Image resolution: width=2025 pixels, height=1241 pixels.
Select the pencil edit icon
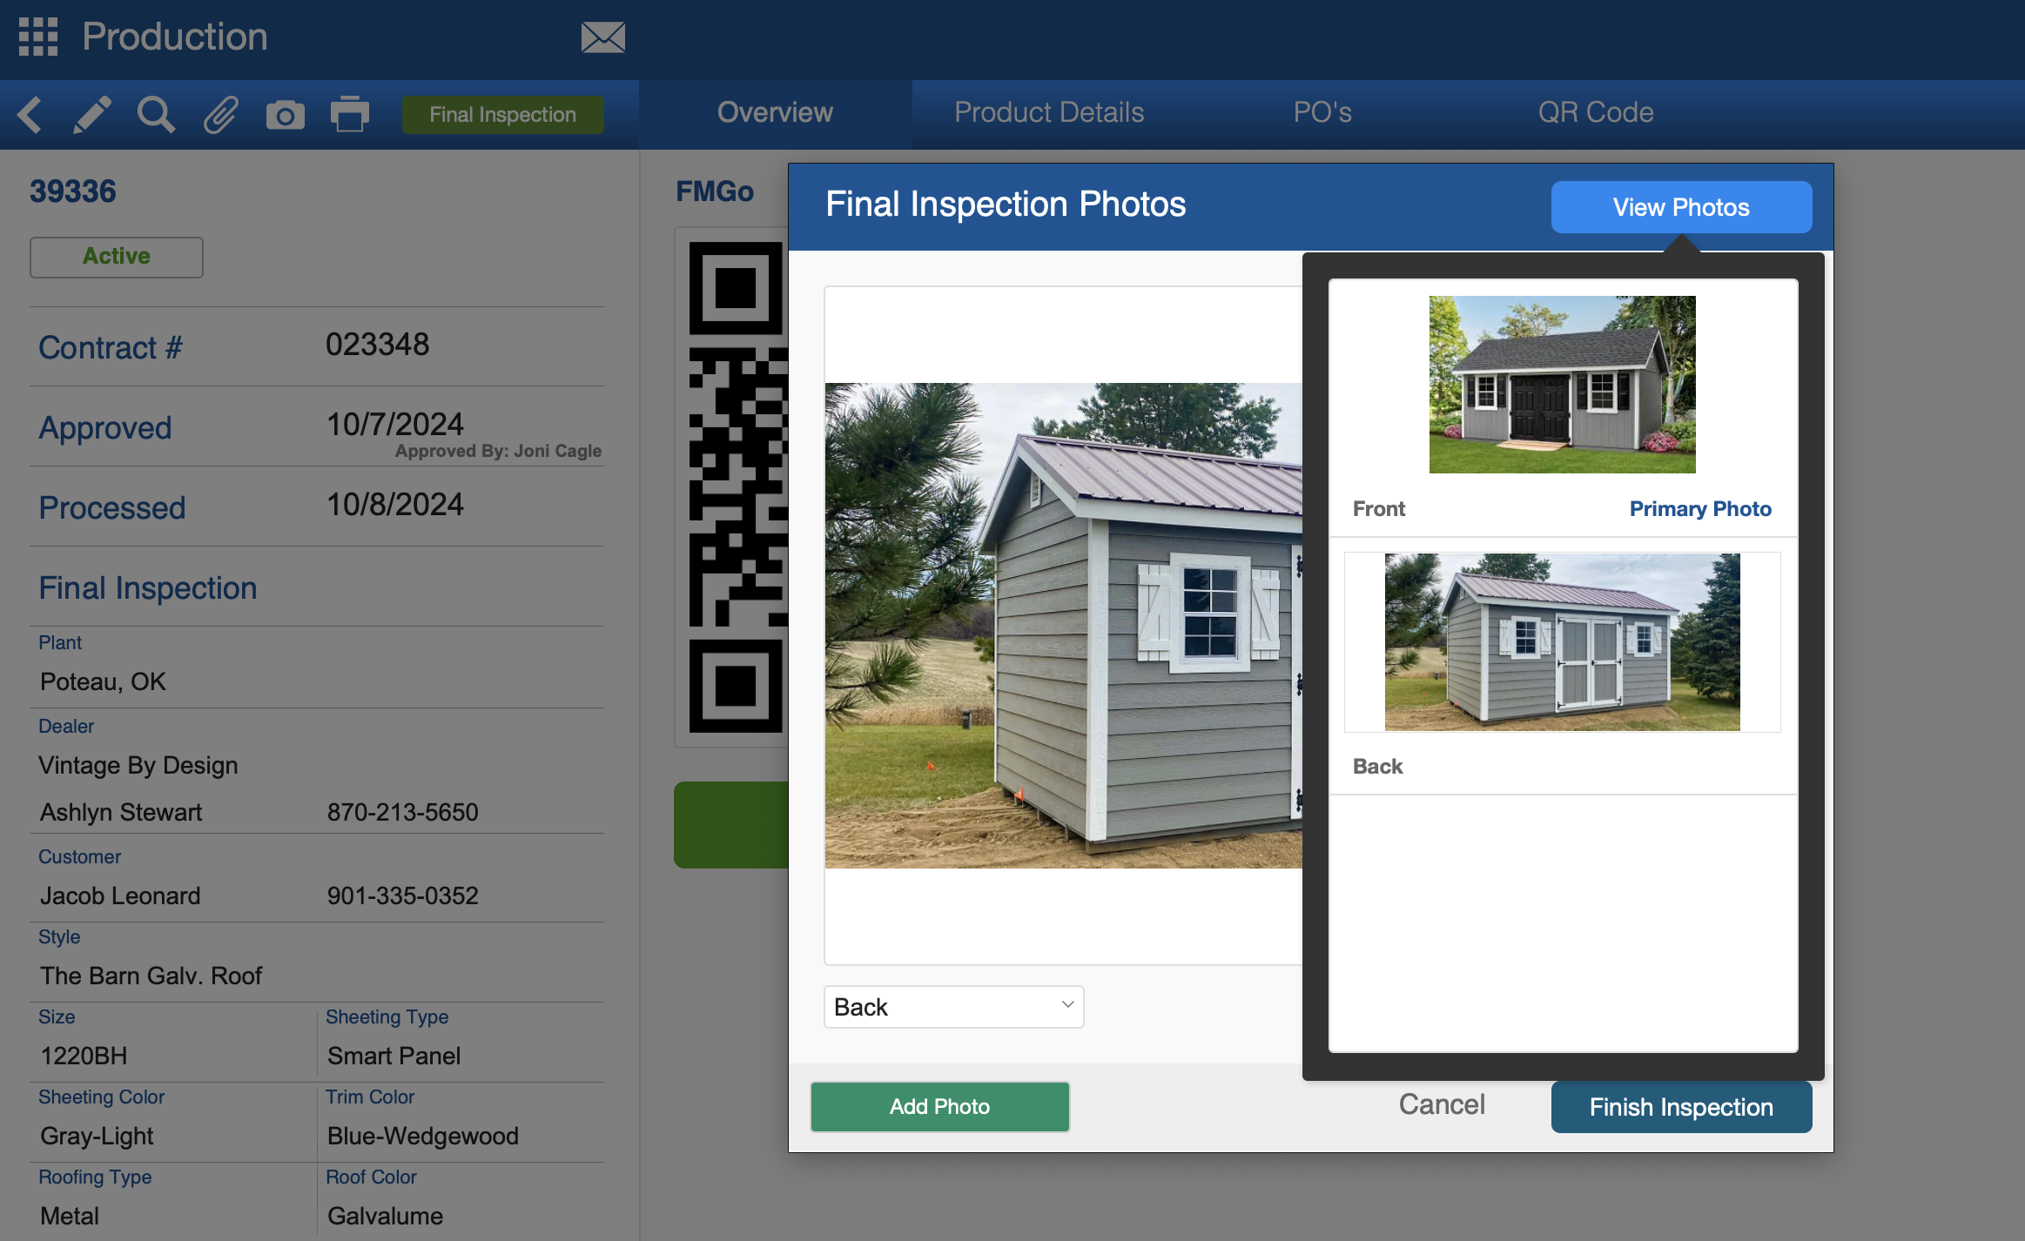click(92, 115)
